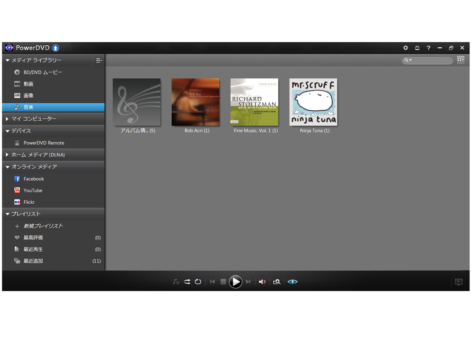
Task: Open the search options magnifier dropdown
Action: 408,60
